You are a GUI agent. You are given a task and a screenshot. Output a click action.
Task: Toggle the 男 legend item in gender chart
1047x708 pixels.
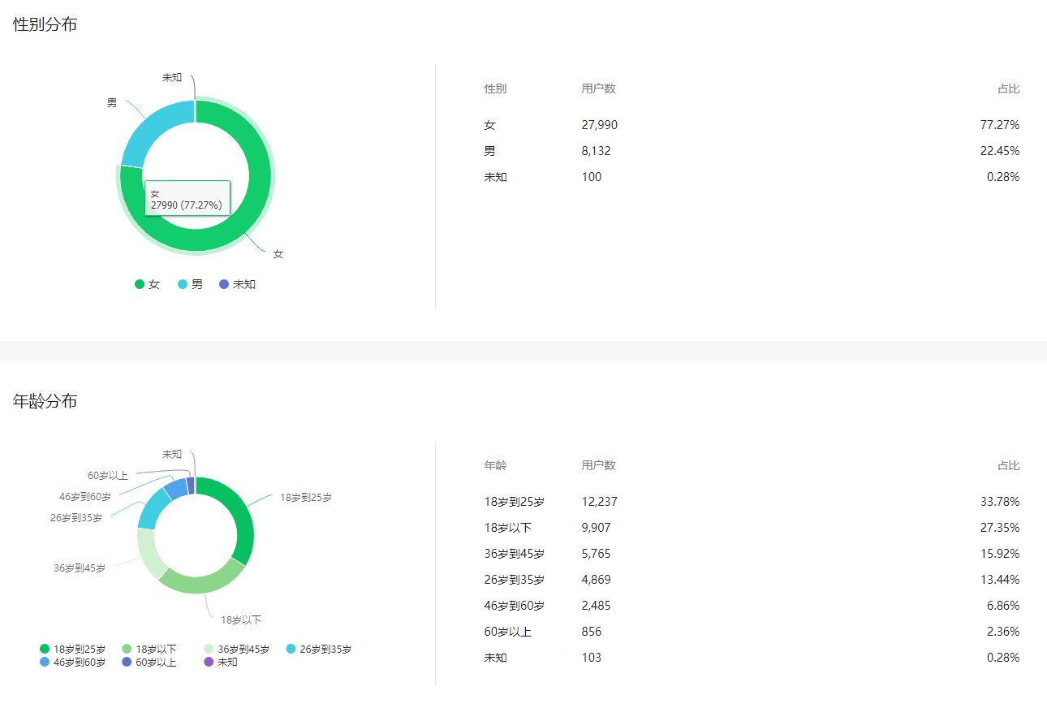pos(191,284)
